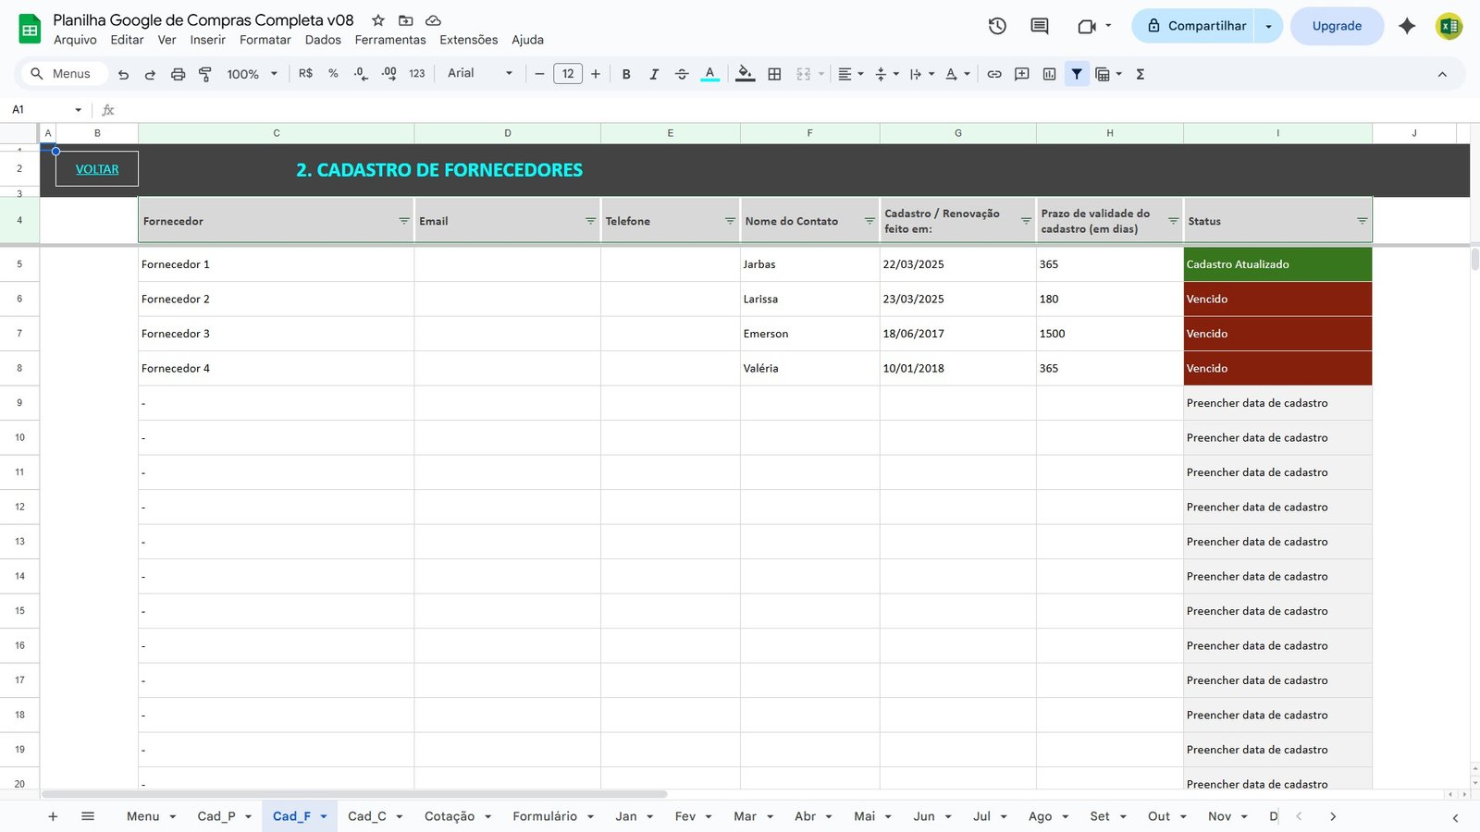Click the filter icon on the Fornecedor column
Image resolution: width=1480 pixels, height=832 pixels.
404,221
